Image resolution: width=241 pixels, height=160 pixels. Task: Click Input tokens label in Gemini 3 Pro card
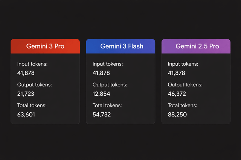tap(32, 64)
